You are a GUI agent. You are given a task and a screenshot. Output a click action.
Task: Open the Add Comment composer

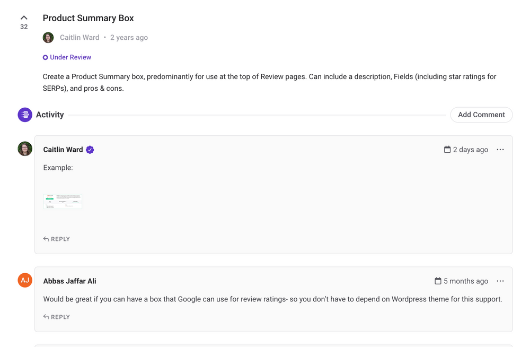[x=481, y=115]
